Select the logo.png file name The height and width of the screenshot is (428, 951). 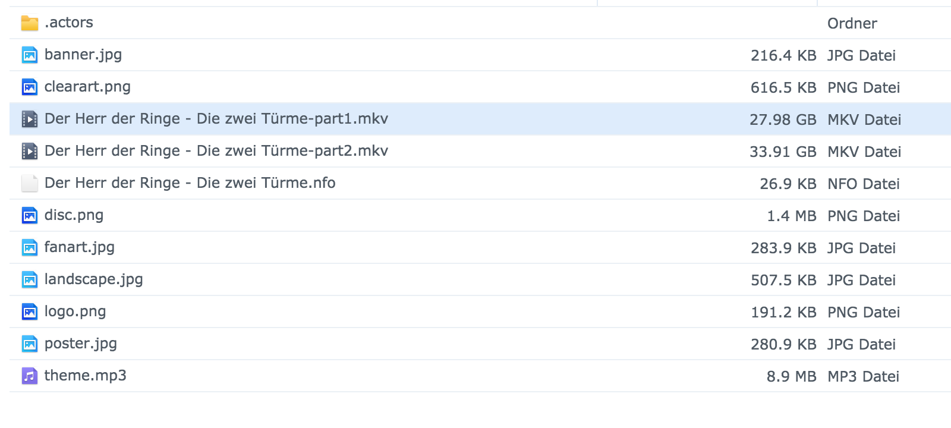click(75, 311)
